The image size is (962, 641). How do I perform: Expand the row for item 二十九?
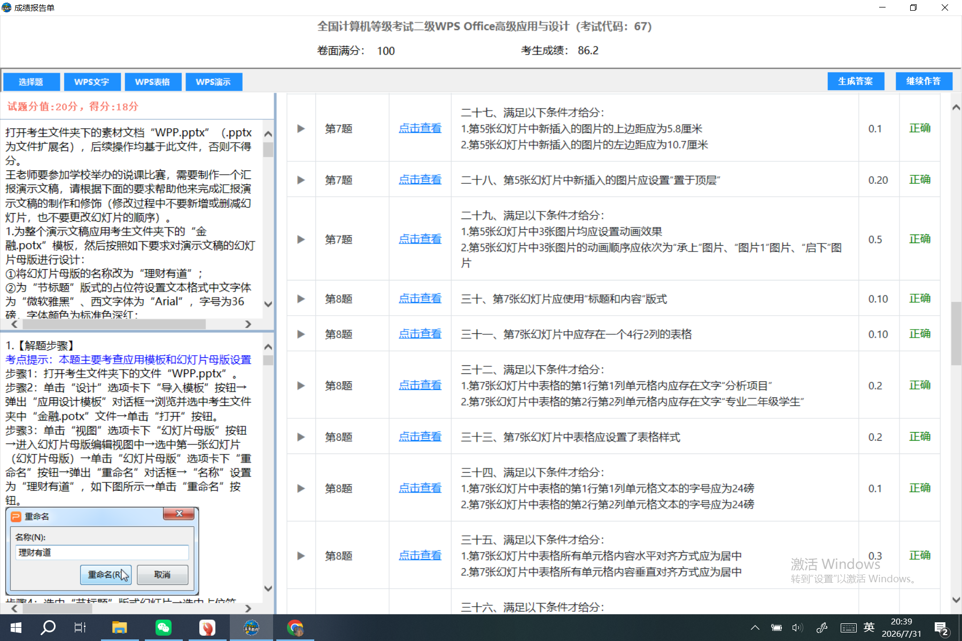tap(301, 239)
